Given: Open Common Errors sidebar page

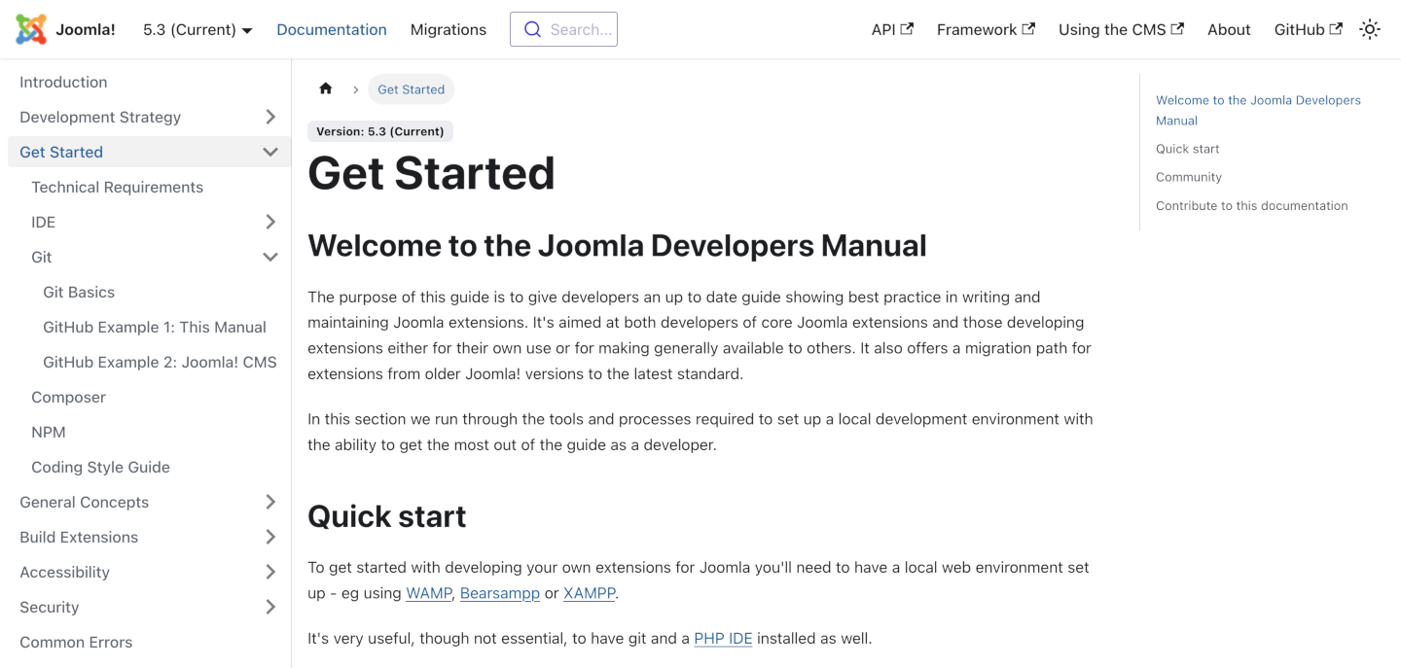Looking at the screenshot, I should (76, 642).
